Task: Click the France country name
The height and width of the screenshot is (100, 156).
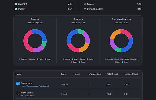Action: [x=90, y=4]
